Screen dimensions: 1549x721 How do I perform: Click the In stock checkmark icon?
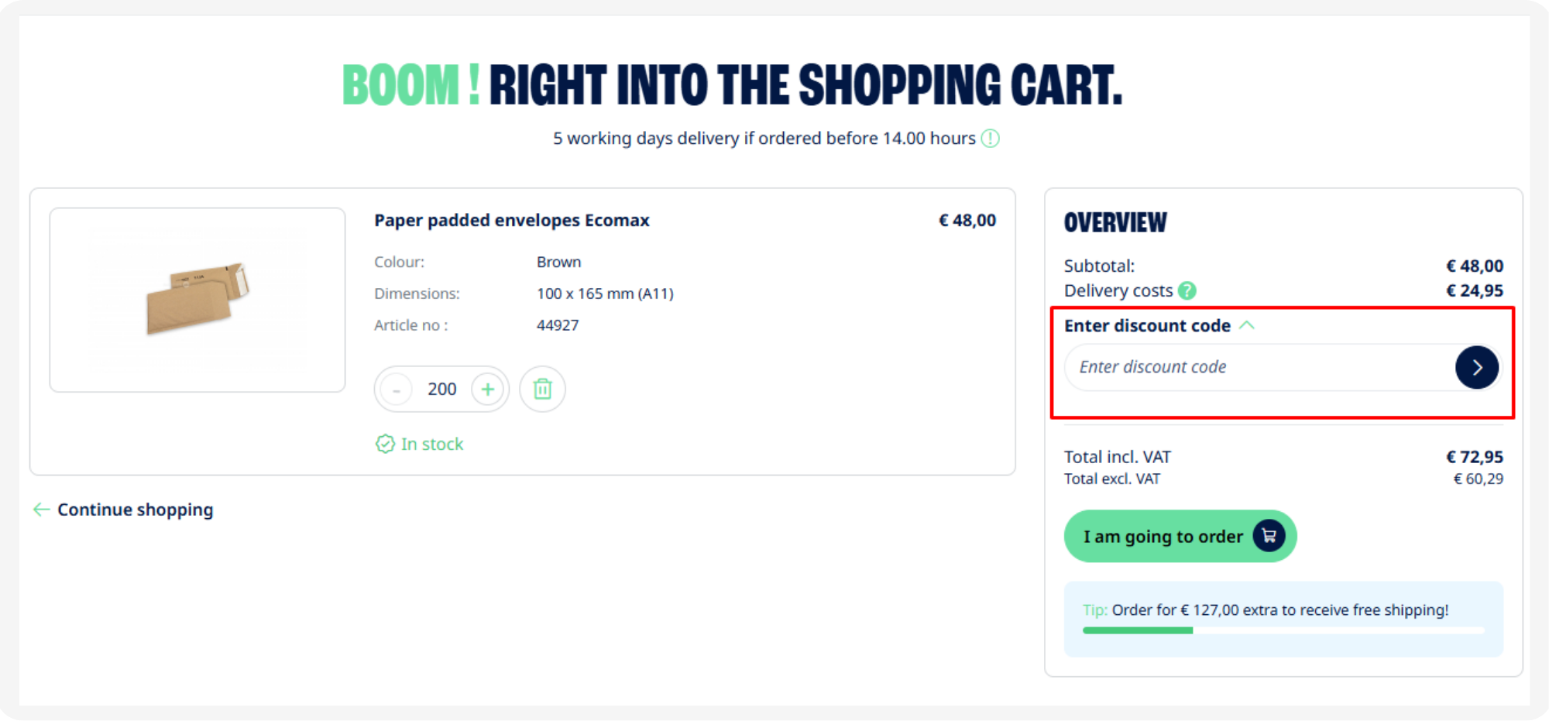385,444
